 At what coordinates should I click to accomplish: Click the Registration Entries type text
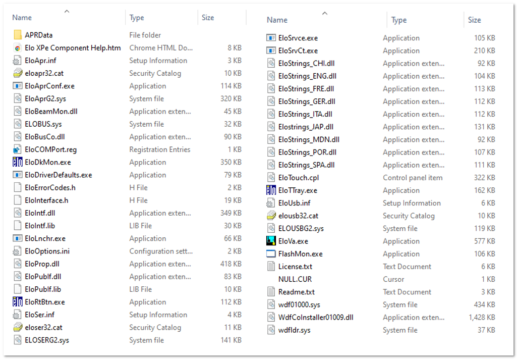[159, 149]
